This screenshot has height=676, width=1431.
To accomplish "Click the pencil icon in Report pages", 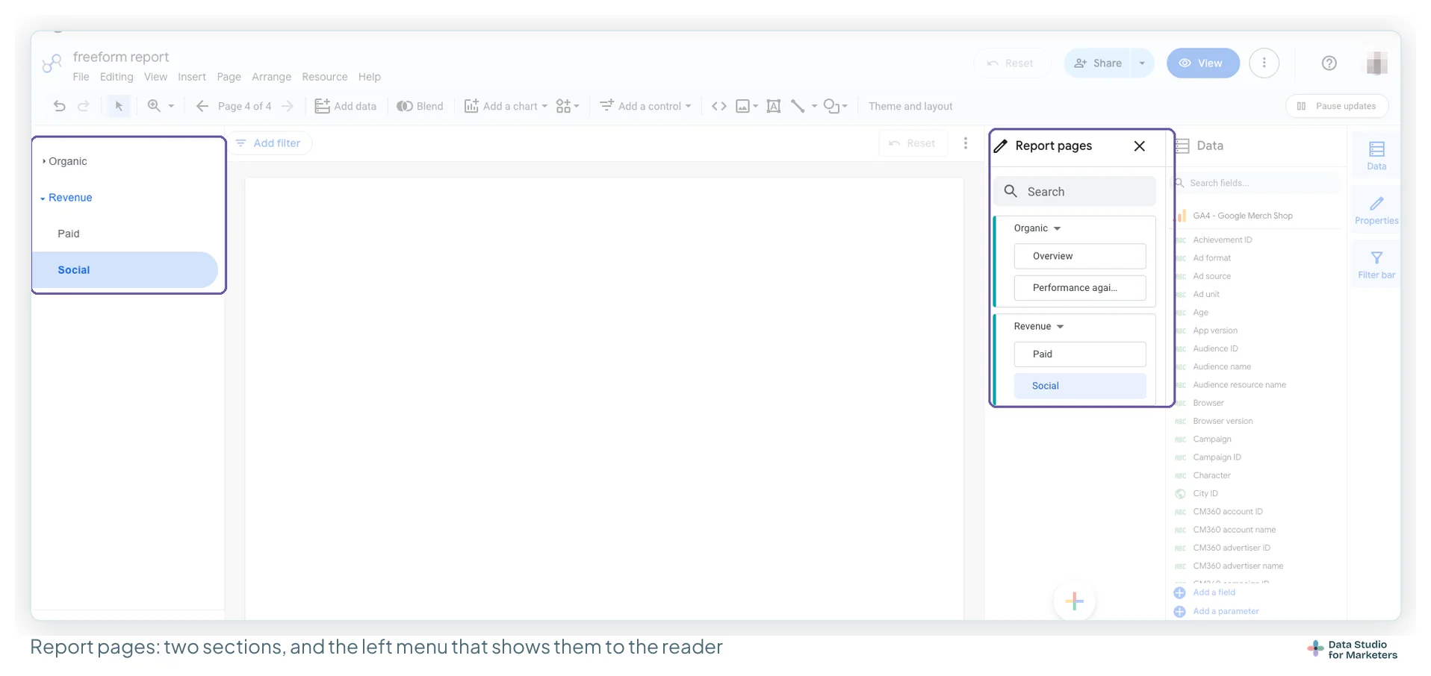I will coord(1001,146).
